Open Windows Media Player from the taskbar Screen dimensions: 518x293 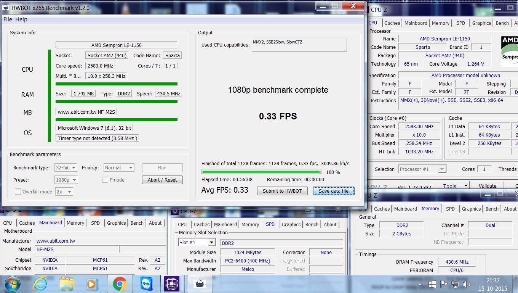tap(91, 284)
